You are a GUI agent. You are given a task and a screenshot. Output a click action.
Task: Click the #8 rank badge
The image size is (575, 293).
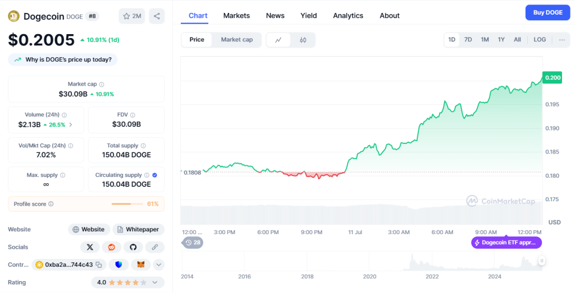[x=92, y=16]
